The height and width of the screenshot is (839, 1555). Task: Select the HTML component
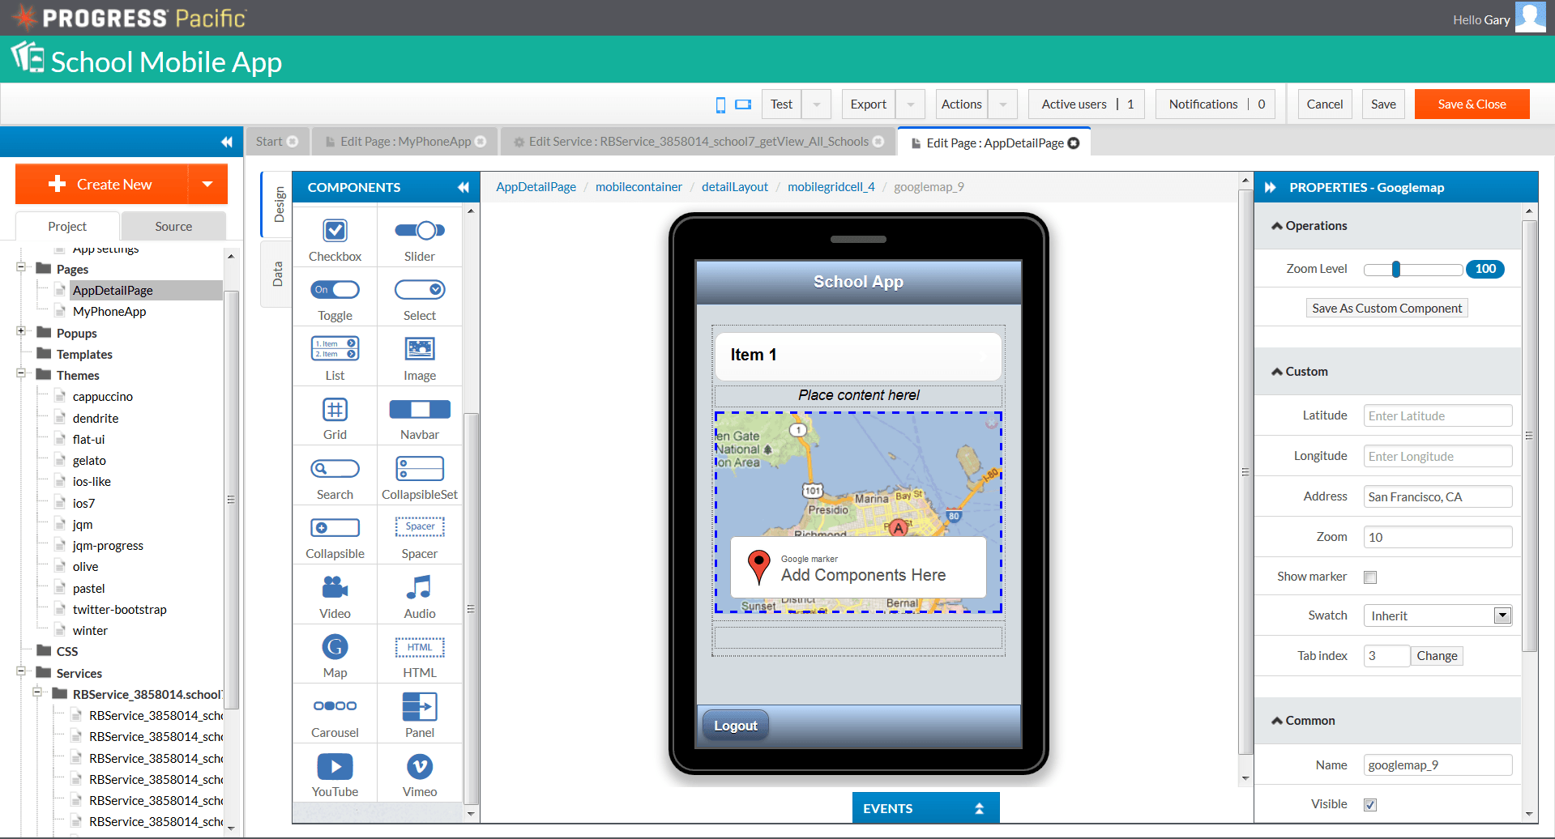[420, 657]
